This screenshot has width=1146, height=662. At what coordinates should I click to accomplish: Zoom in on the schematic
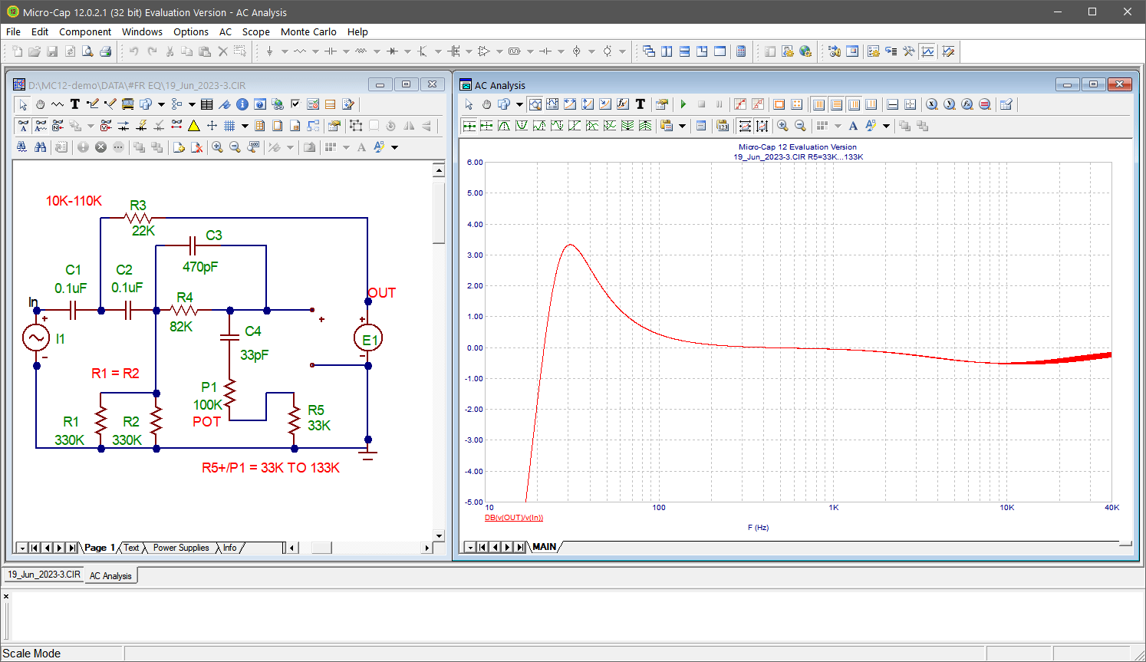217,147
